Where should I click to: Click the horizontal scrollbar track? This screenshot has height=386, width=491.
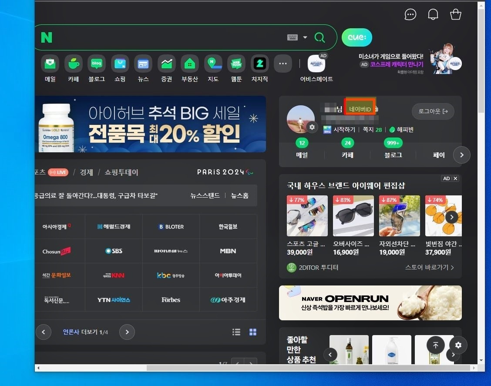pos(257,368)
